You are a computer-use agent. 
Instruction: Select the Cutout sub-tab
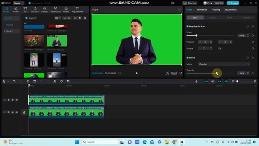[x=212, y=17]
